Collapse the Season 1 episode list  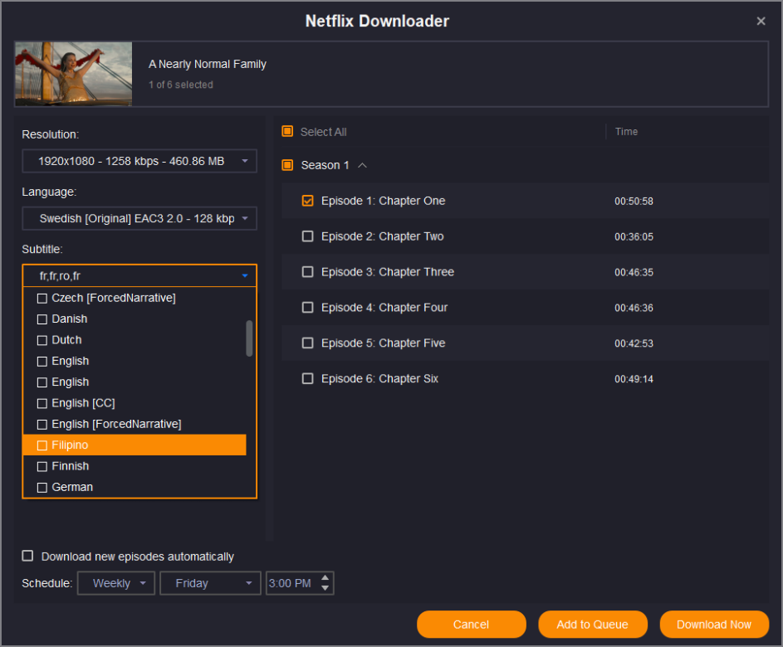coord(362,165)
